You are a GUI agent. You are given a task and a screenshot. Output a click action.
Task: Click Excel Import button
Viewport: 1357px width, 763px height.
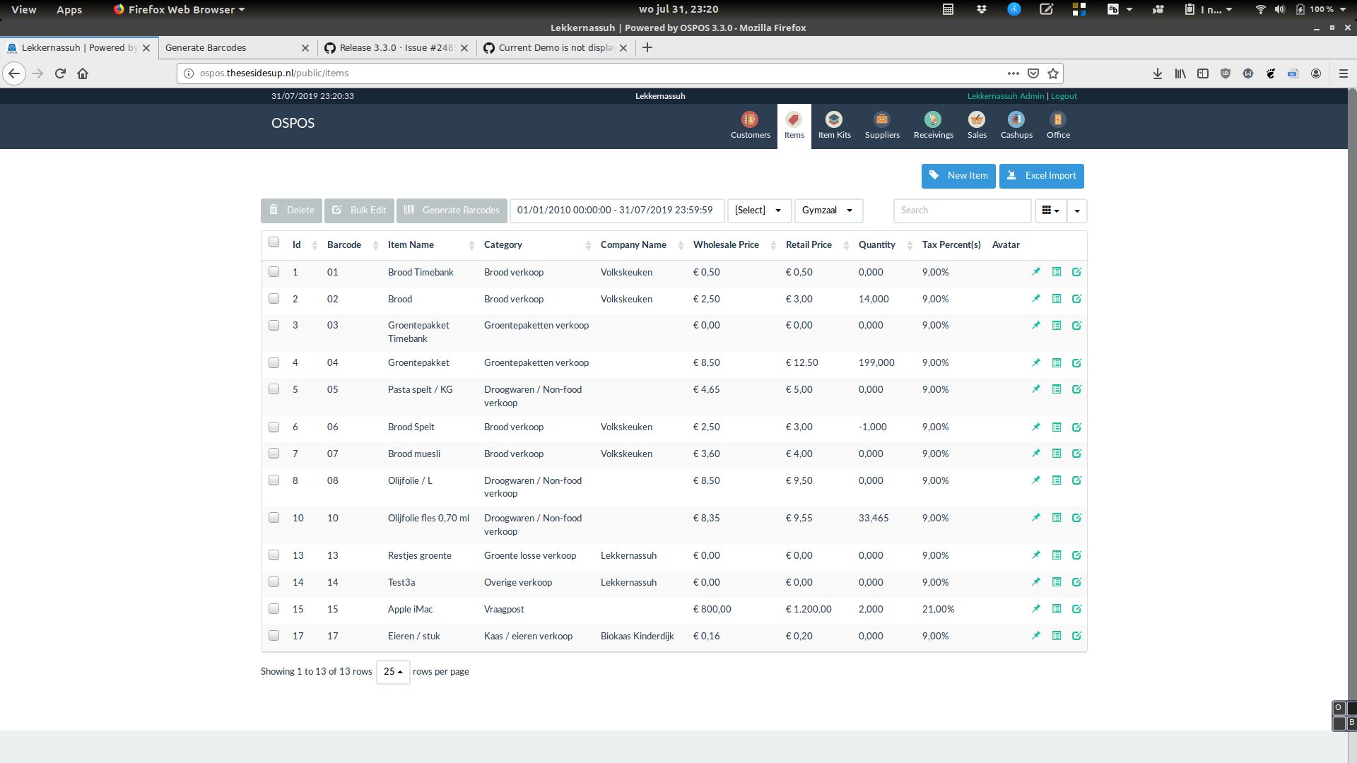1041,176
